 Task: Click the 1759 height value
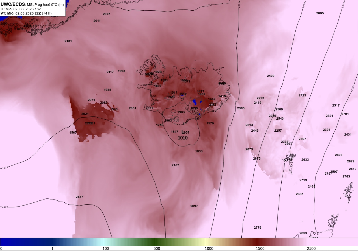click(160, 125)
